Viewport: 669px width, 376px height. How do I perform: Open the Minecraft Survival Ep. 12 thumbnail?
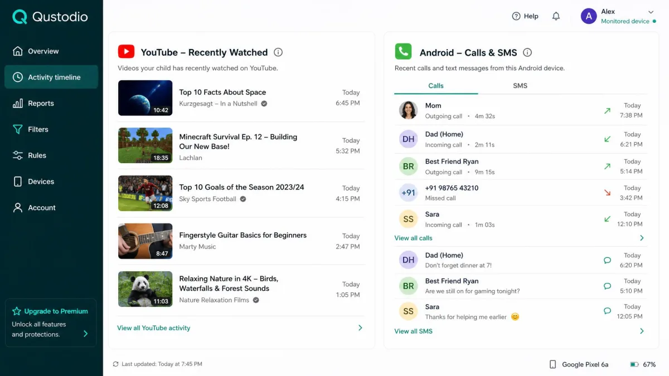146,146
